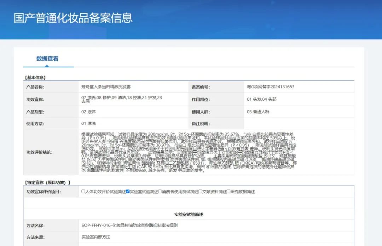Enable the 消费者使用测试简述 checkbox
Viewport: 382px width, 246px height.
(x=160, y=192)
